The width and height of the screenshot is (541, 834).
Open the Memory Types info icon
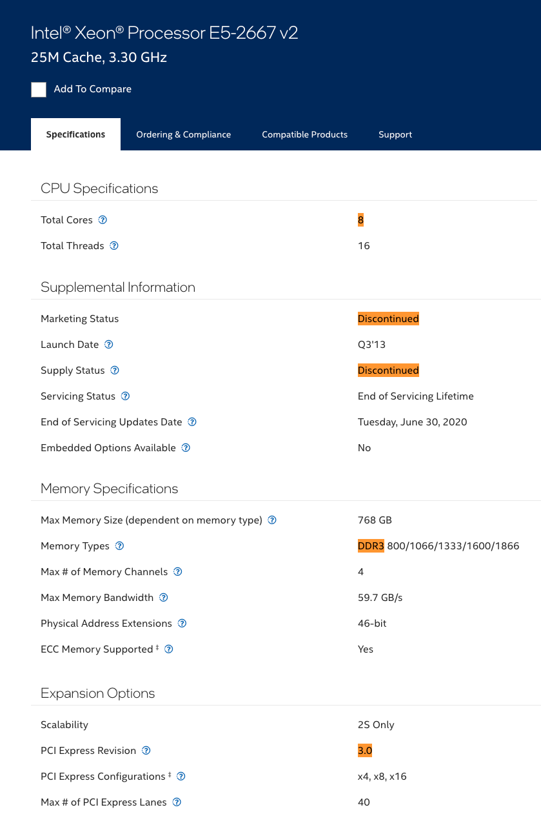tap(119, 545)
